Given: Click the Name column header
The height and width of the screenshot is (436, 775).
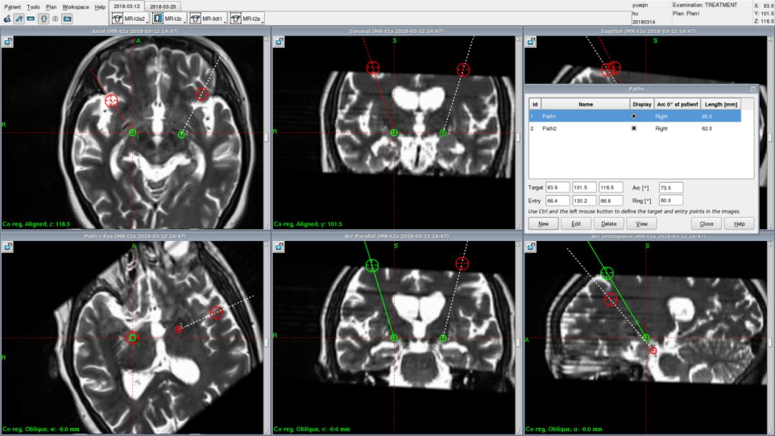Looking at the screenshot, I should tap(586, 104).
